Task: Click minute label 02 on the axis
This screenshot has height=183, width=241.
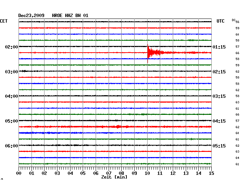Action: pyautogui.click(x=44, y=173)
